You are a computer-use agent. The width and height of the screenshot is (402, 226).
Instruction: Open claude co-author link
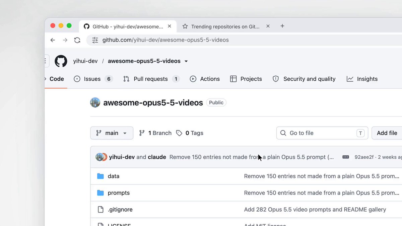[157, 157]
